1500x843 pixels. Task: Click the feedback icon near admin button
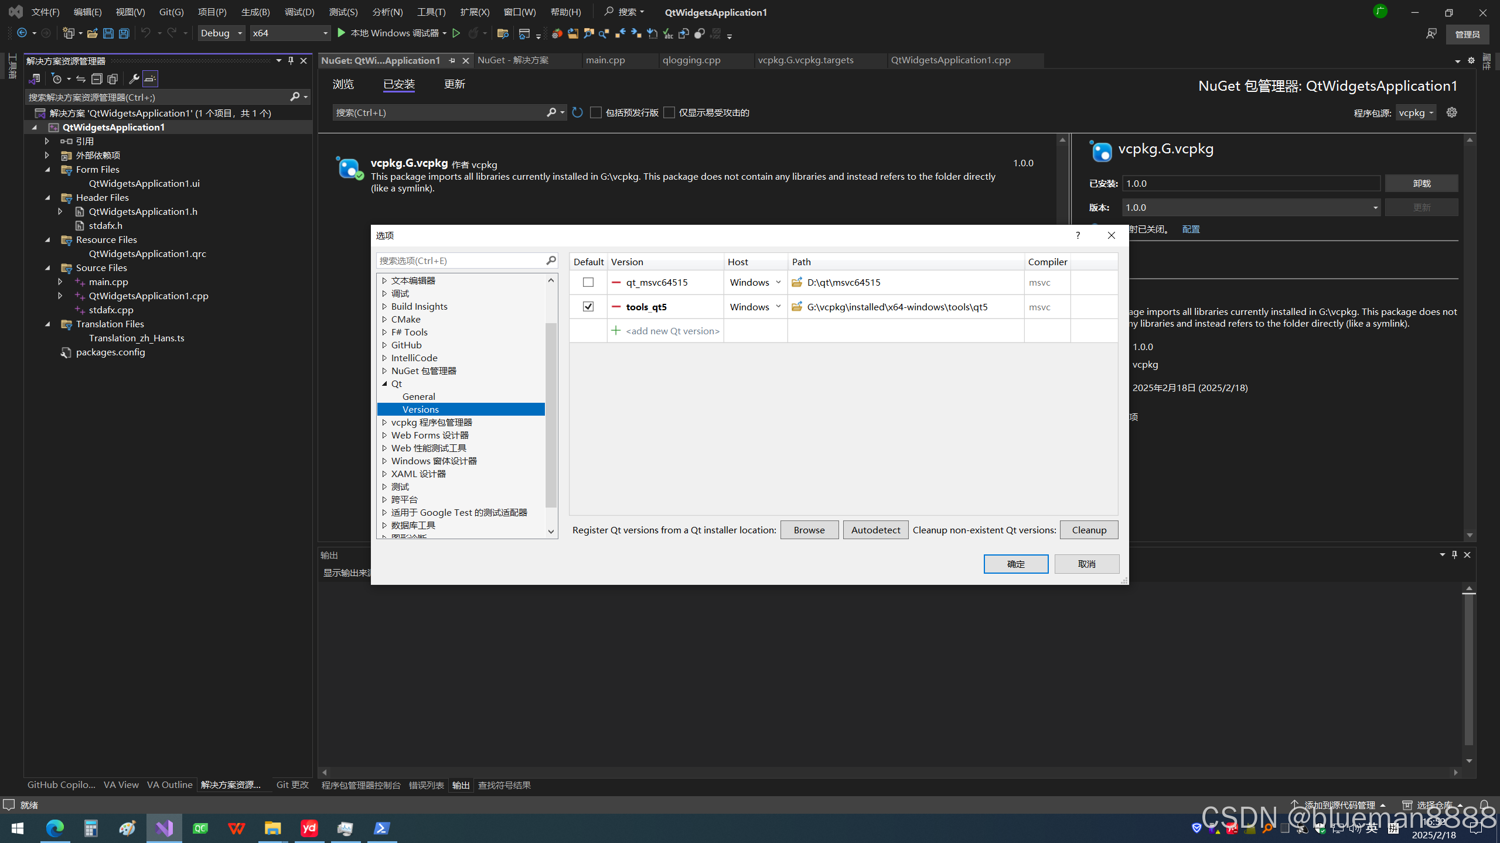coord(1431,34)
